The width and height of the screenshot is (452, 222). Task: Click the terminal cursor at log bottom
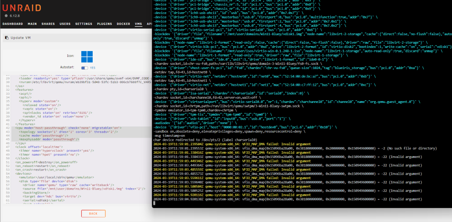(x=155, y=203)
